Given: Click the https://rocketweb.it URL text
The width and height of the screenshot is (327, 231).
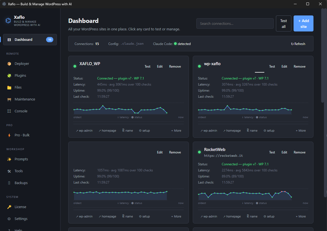Looking at the screenshot, I should (223, 156).
